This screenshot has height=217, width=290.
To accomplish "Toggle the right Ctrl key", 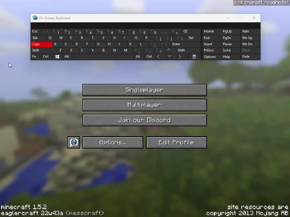I will pyautogui.click(x=150, y=57).
